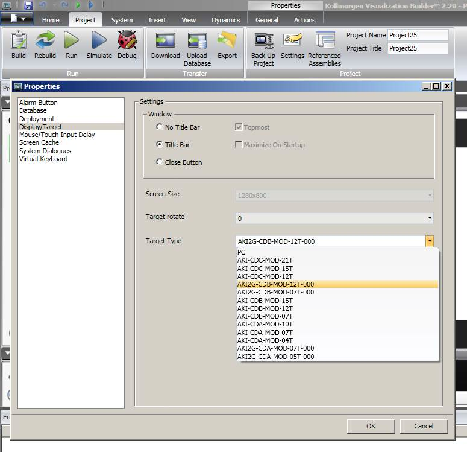Choose AKI2G-CDA-MOD-07T-000 target type
467x452 pixels.
point(337,348)
